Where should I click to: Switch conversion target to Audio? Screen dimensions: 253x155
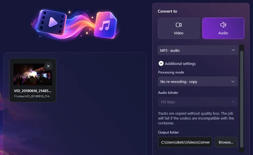223,28
